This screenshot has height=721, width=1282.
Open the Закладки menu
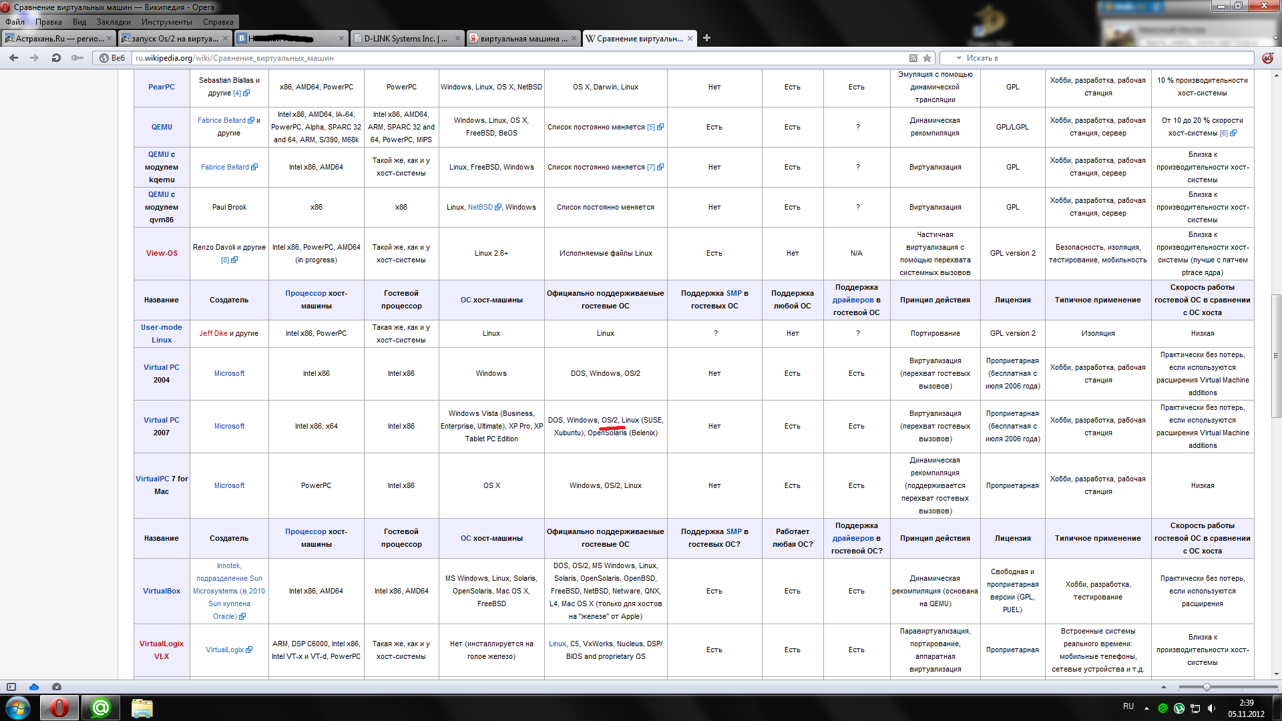pyautogui.click(x=114, y=22)
